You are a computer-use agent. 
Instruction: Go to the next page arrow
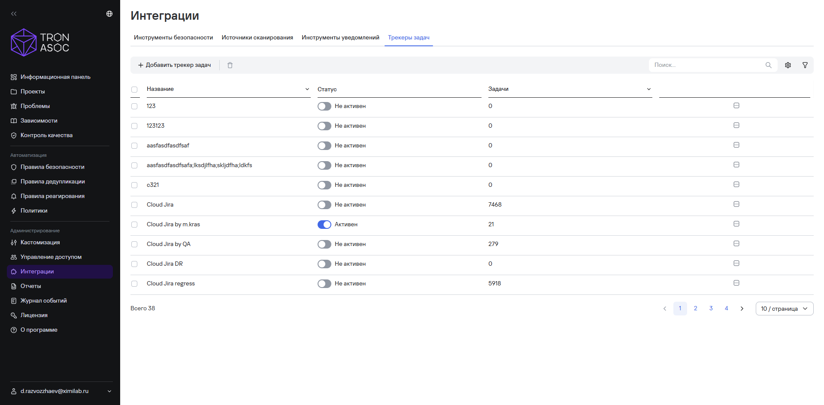742,309
